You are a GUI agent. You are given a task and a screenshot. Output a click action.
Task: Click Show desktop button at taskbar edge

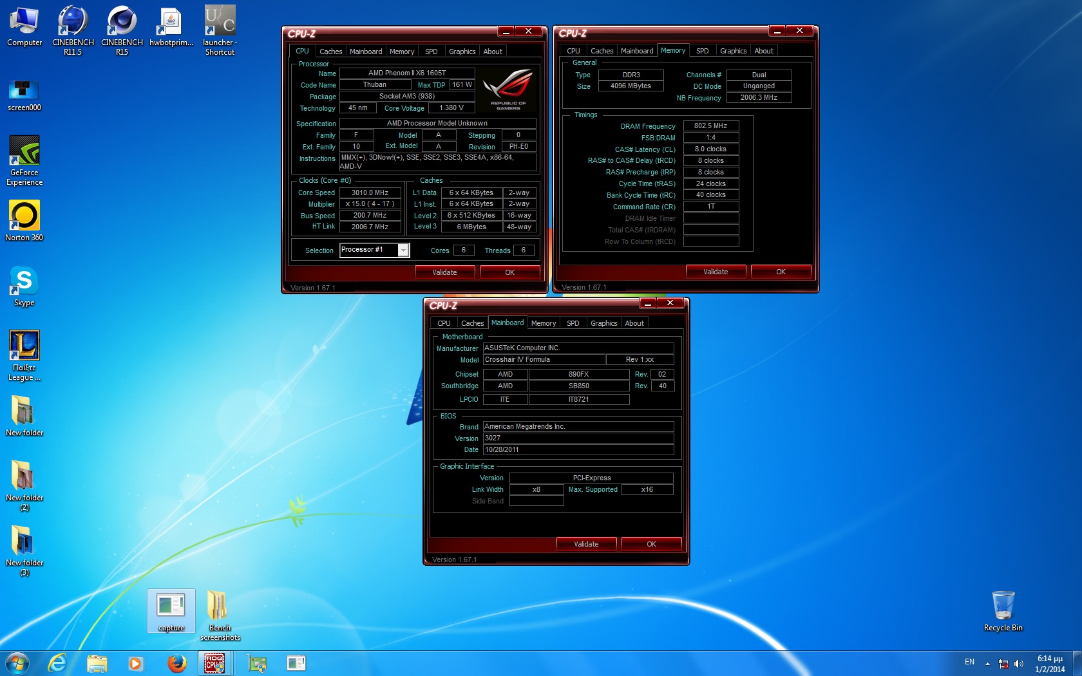[x=1077, y=663]
